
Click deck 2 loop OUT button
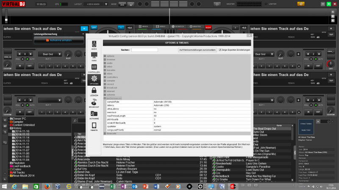pyautogui.click(x=318, y=66)
